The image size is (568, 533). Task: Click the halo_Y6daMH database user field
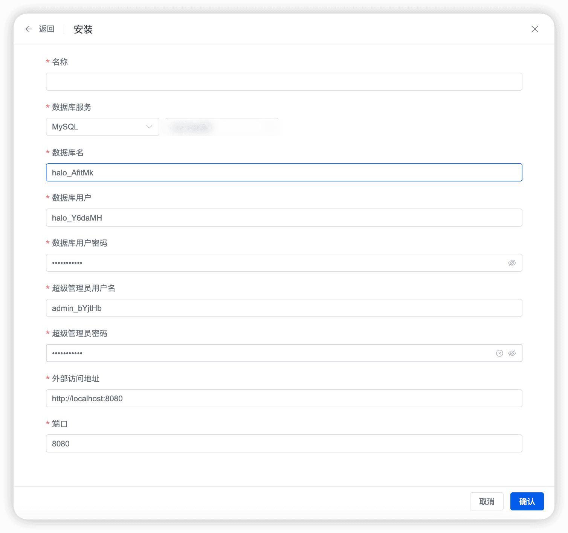tap(284, 218)
